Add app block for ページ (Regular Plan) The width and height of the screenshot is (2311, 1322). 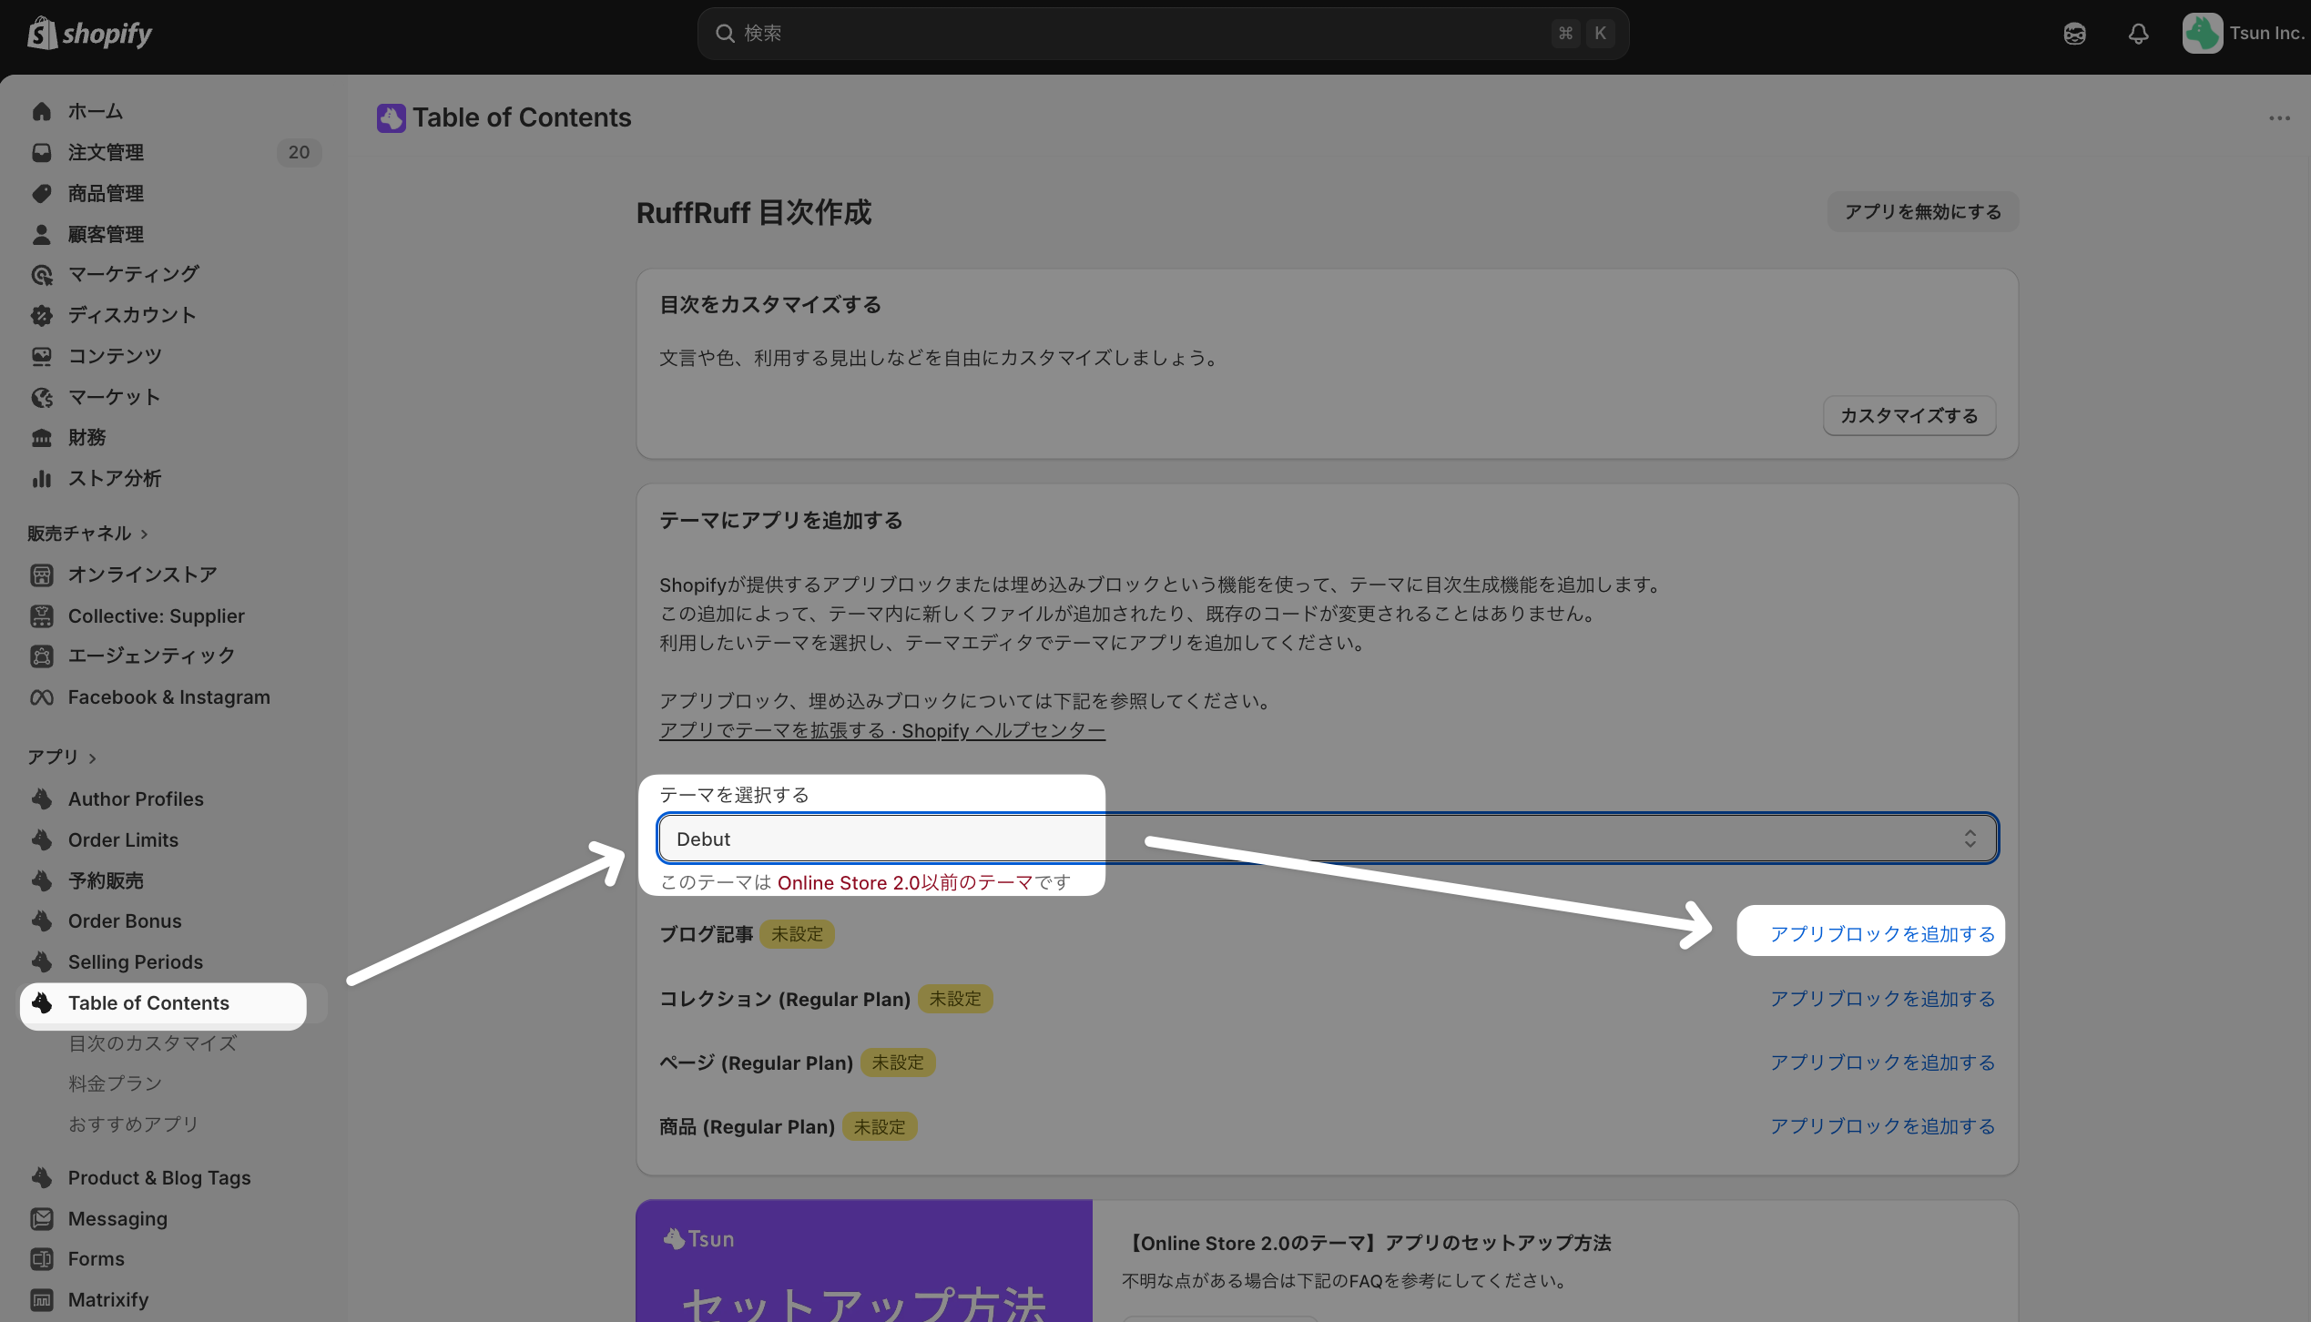coord(1882,1063)
